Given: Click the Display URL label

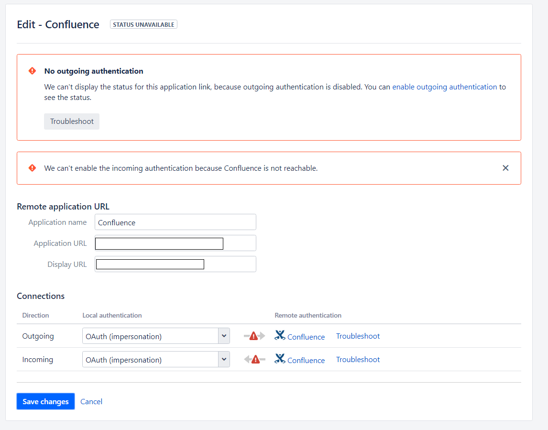Looking at the screenshot, I should pyautogui.click(x=67, y=265).
